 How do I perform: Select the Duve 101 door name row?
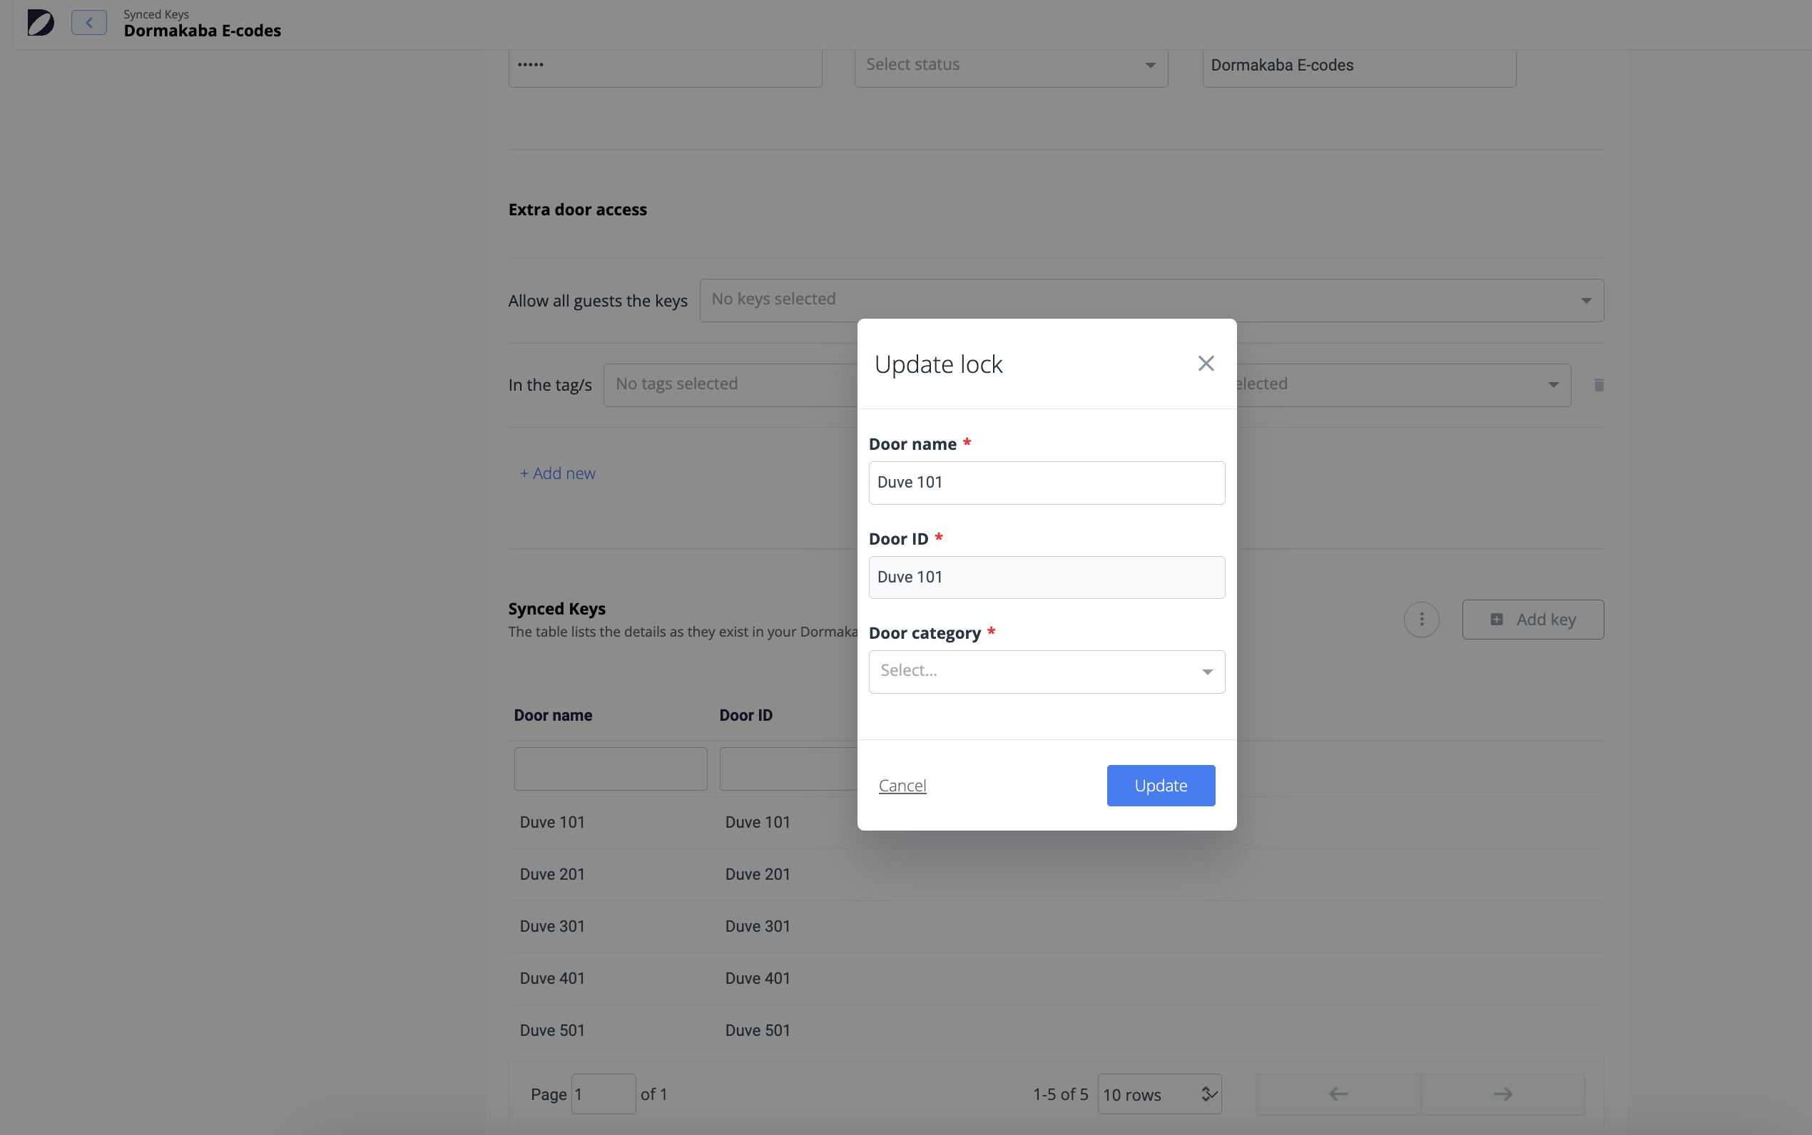click(x=552, y=822)
